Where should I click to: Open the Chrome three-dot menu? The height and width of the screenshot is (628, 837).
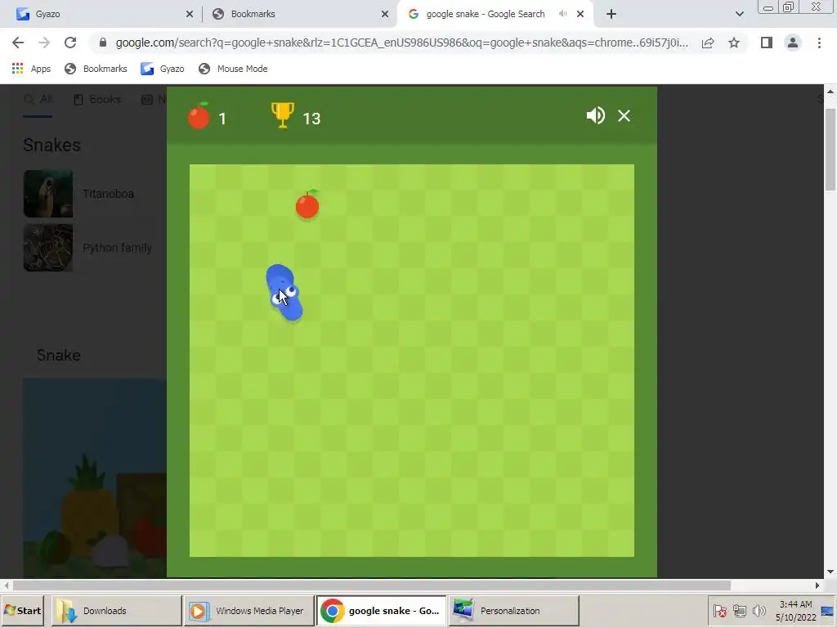pyautogui.click(x=819, y=43)
